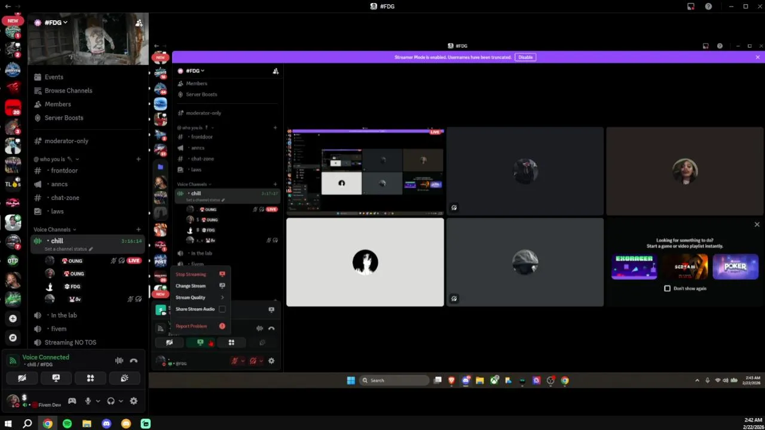
Task: Create channel with plus beside Voice Channels
Action: (138, 229)
